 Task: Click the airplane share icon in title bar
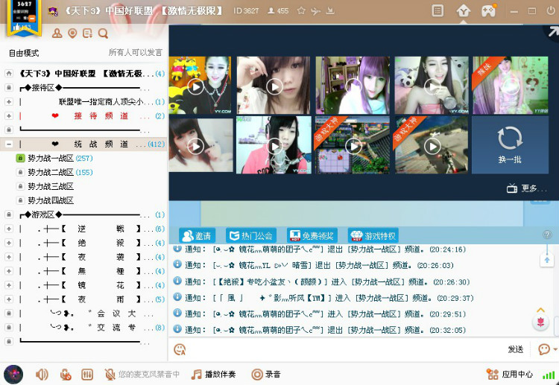click(x=315, y=11)
